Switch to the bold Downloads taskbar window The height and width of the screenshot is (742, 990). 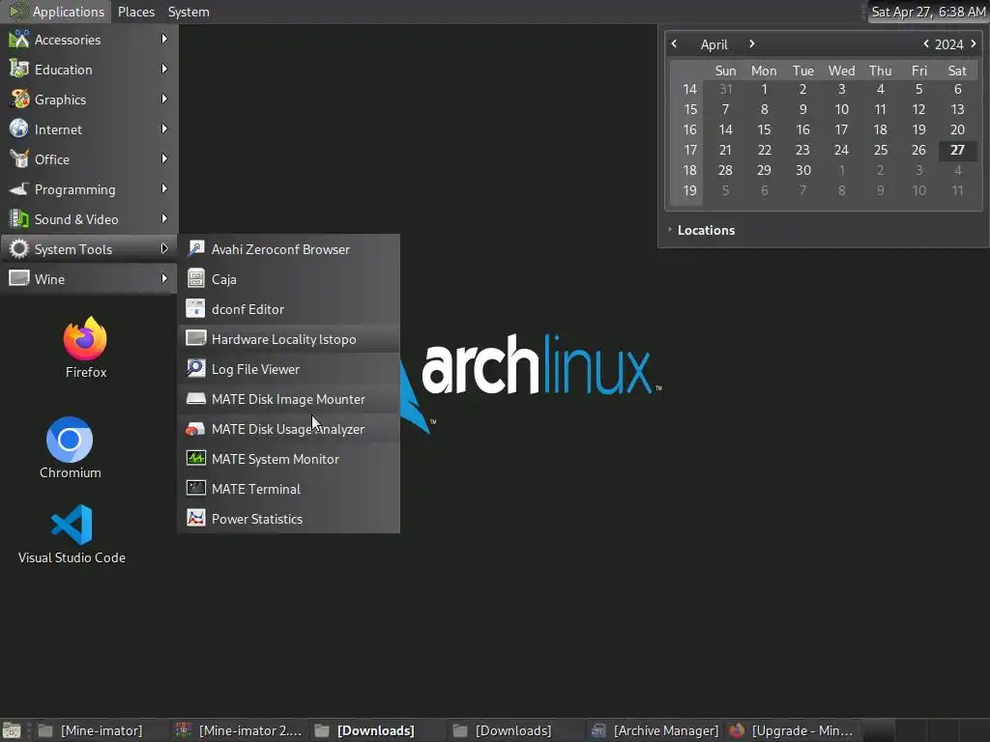[x=377, y=730]
